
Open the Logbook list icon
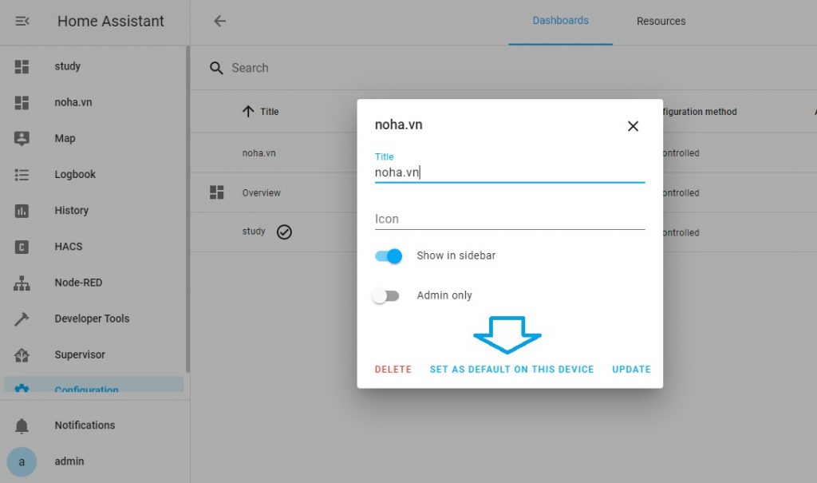click(x=22, y=175)
